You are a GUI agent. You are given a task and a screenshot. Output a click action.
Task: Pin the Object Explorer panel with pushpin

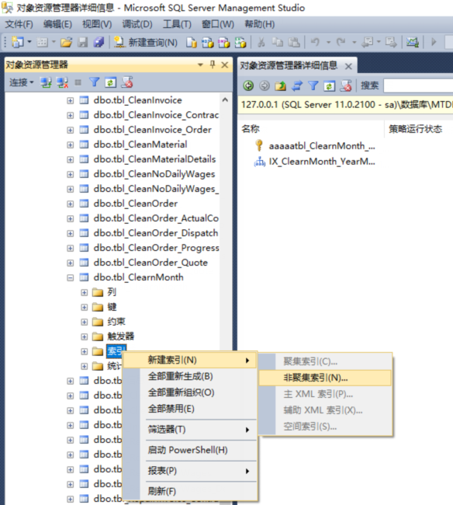click(213, 64)
